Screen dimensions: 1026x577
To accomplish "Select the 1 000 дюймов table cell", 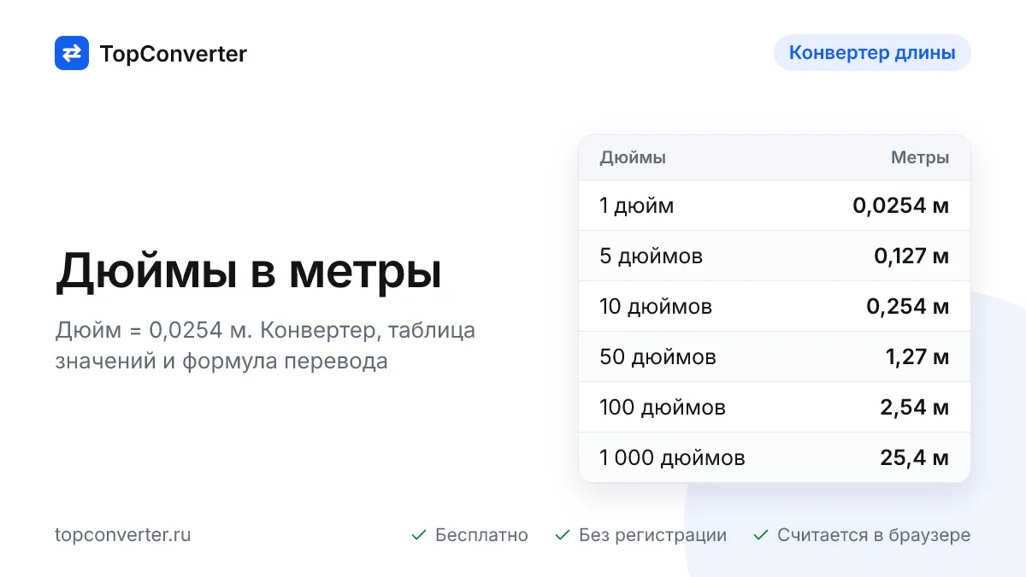I will (x=673, y=458).
